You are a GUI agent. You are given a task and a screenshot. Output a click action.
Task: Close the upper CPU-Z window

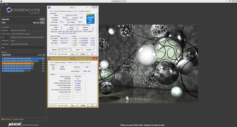point(95,7)
